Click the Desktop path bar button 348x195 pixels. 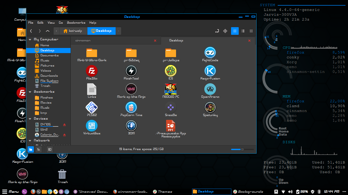[101, 31]
